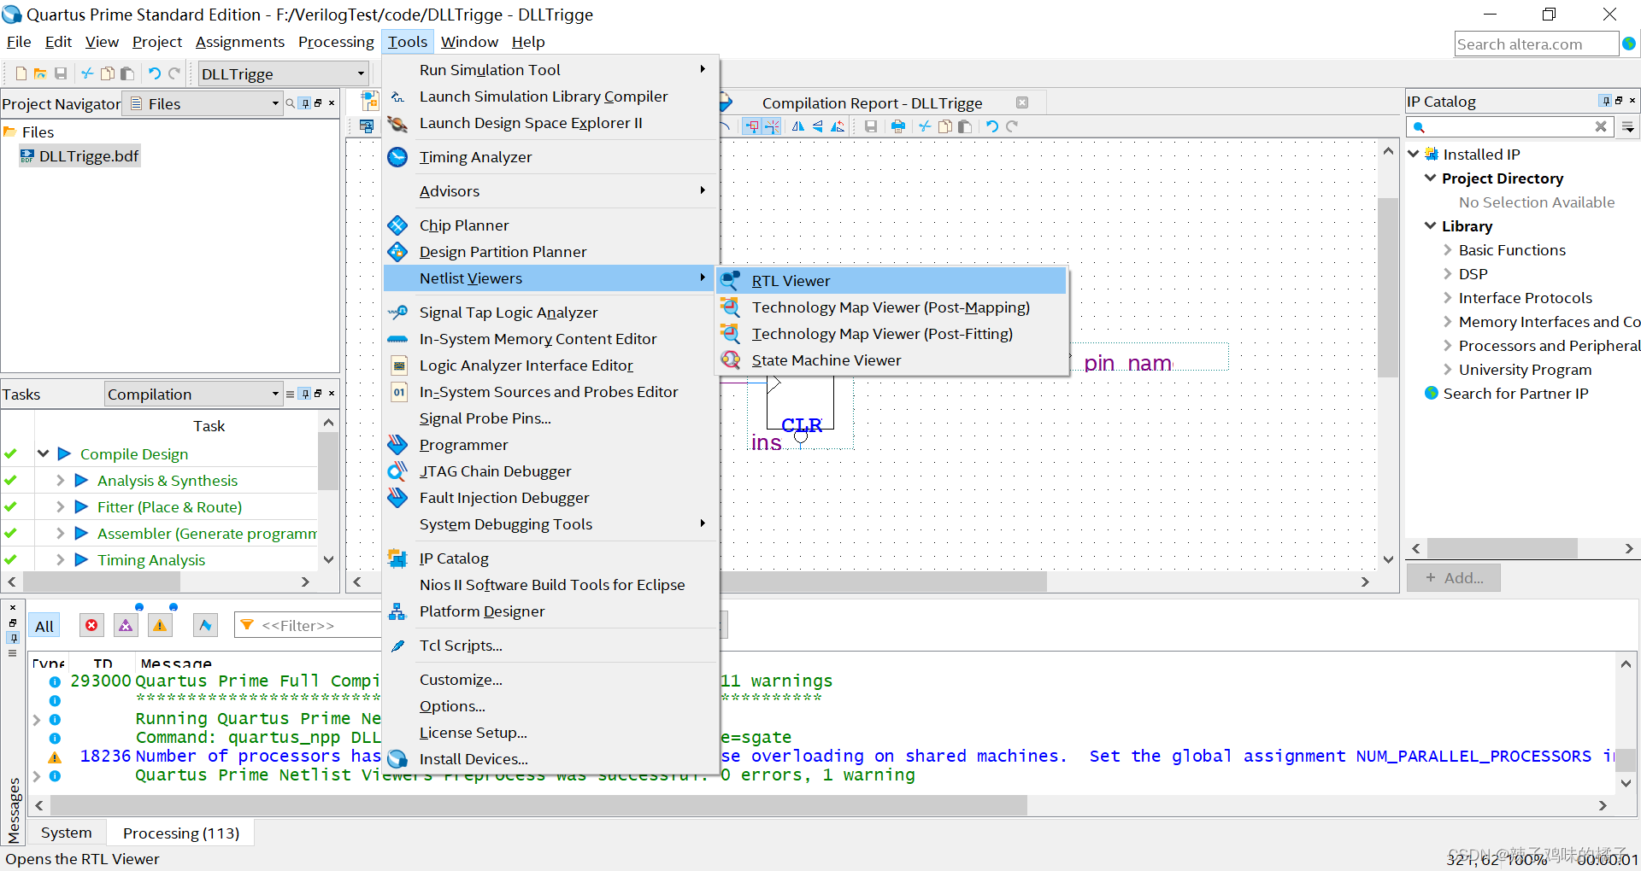Viewport: 1641px width, 871px height.
Task: Toggle warning messages filter button
Action: pyautogui.click(x=160, y=625)
